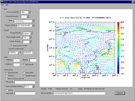Expand the Forecast time dropdown
Image resolution: width=135 pixels, height=101 pixels.
pos(28,16)
